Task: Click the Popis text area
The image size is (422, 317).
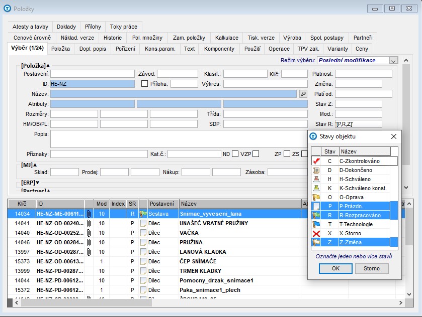Action: point(179,139)
